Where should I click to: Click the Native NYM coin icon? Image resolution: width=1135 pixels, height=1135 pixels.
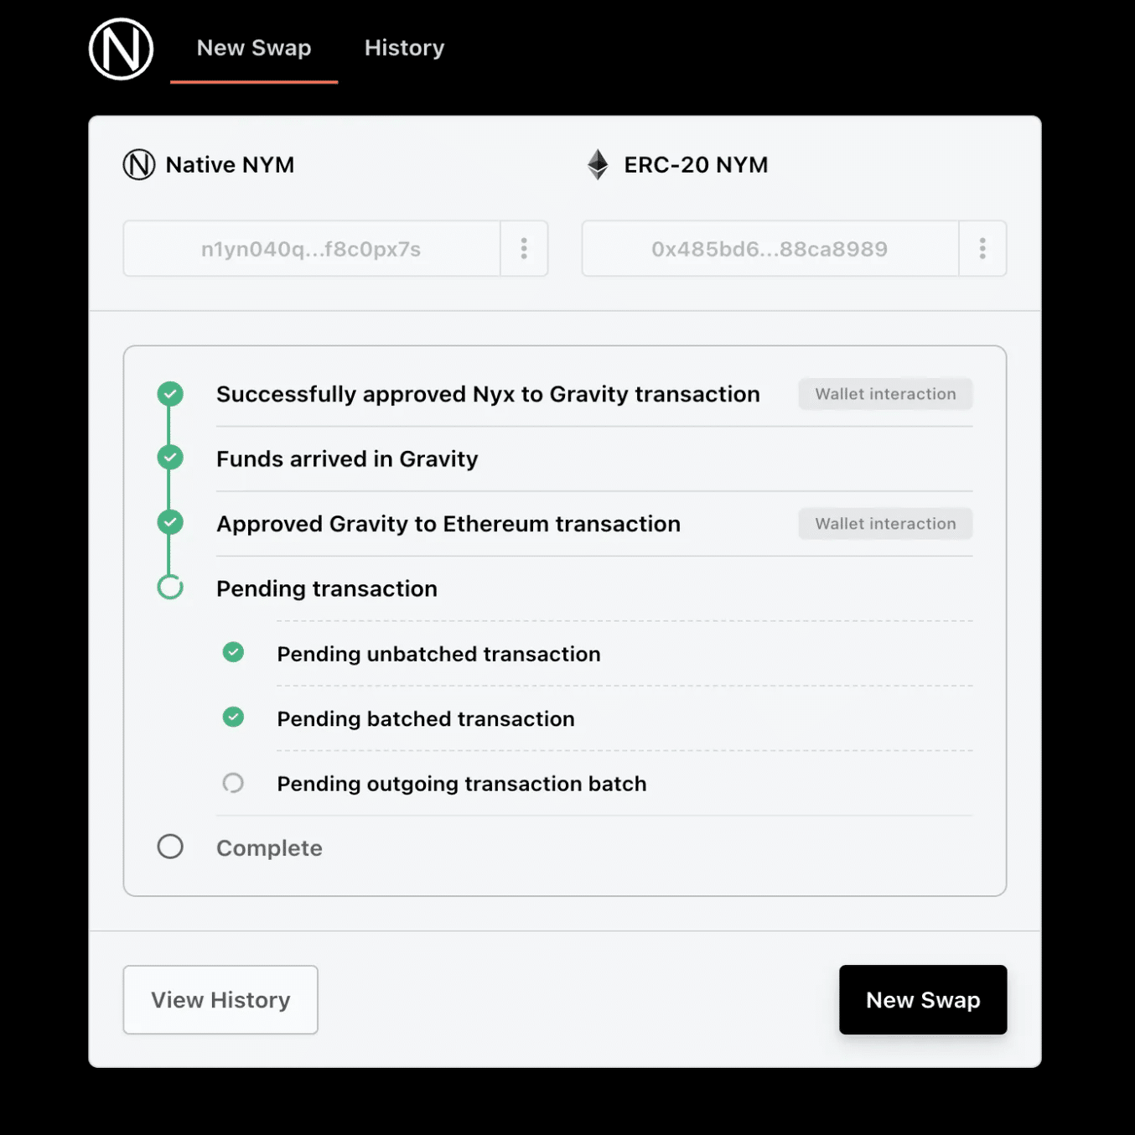[138, 164]
